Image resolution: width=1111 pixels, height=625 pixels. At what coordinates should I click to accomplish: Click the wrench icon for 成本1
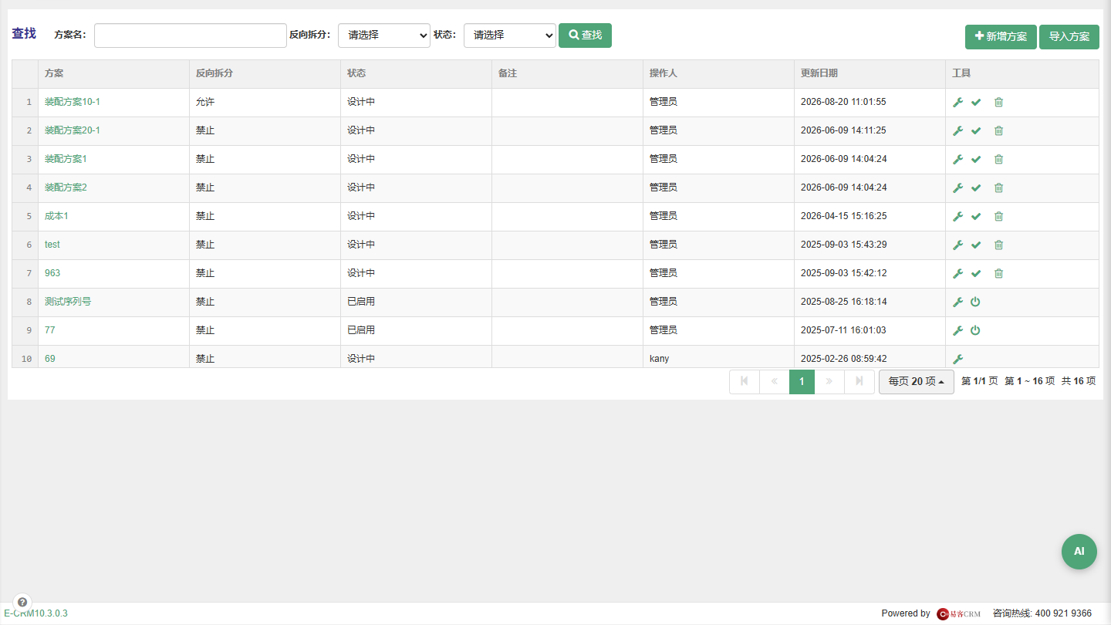957,216
